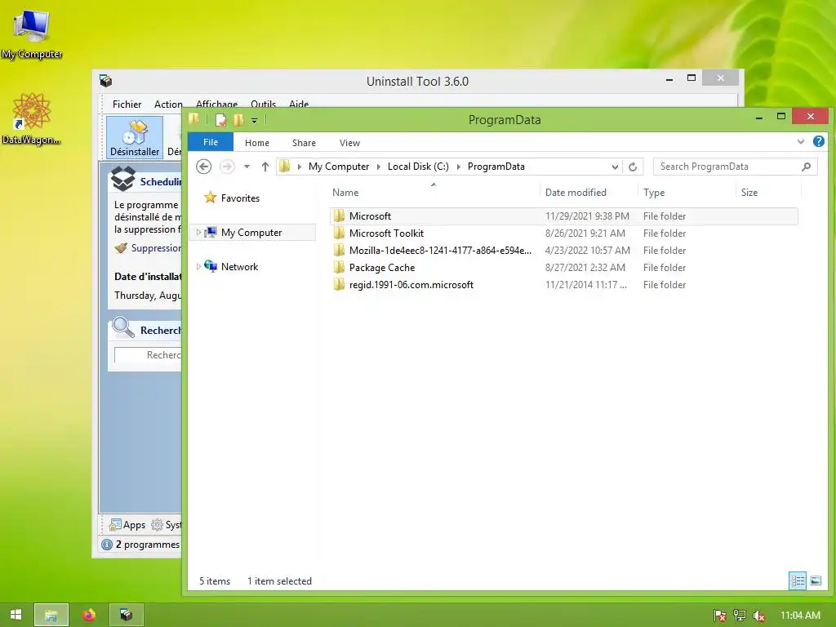Click the network tray icon

pyautogui.click(x=740, y=616)
